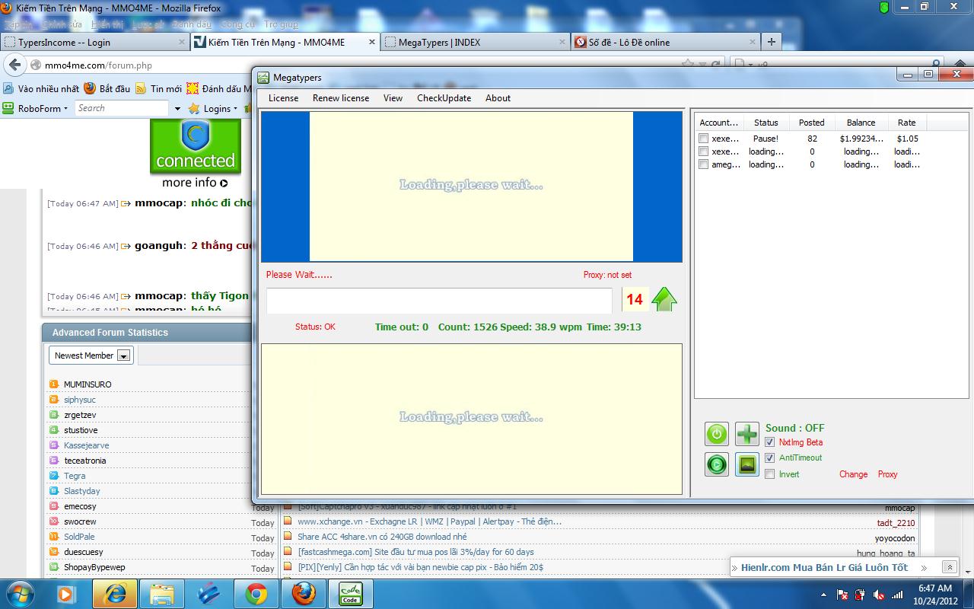Open the License menu

tap(284, 98)
